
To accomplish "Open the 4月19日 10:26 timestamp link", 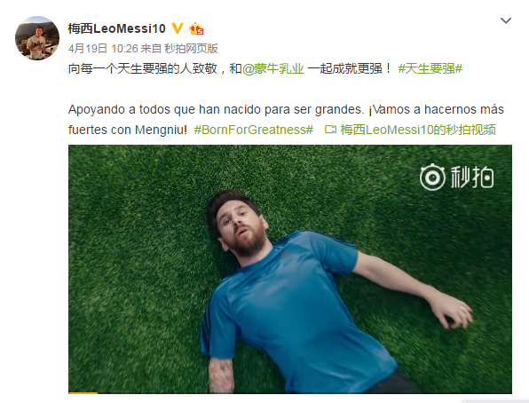I will click(103, 49).
